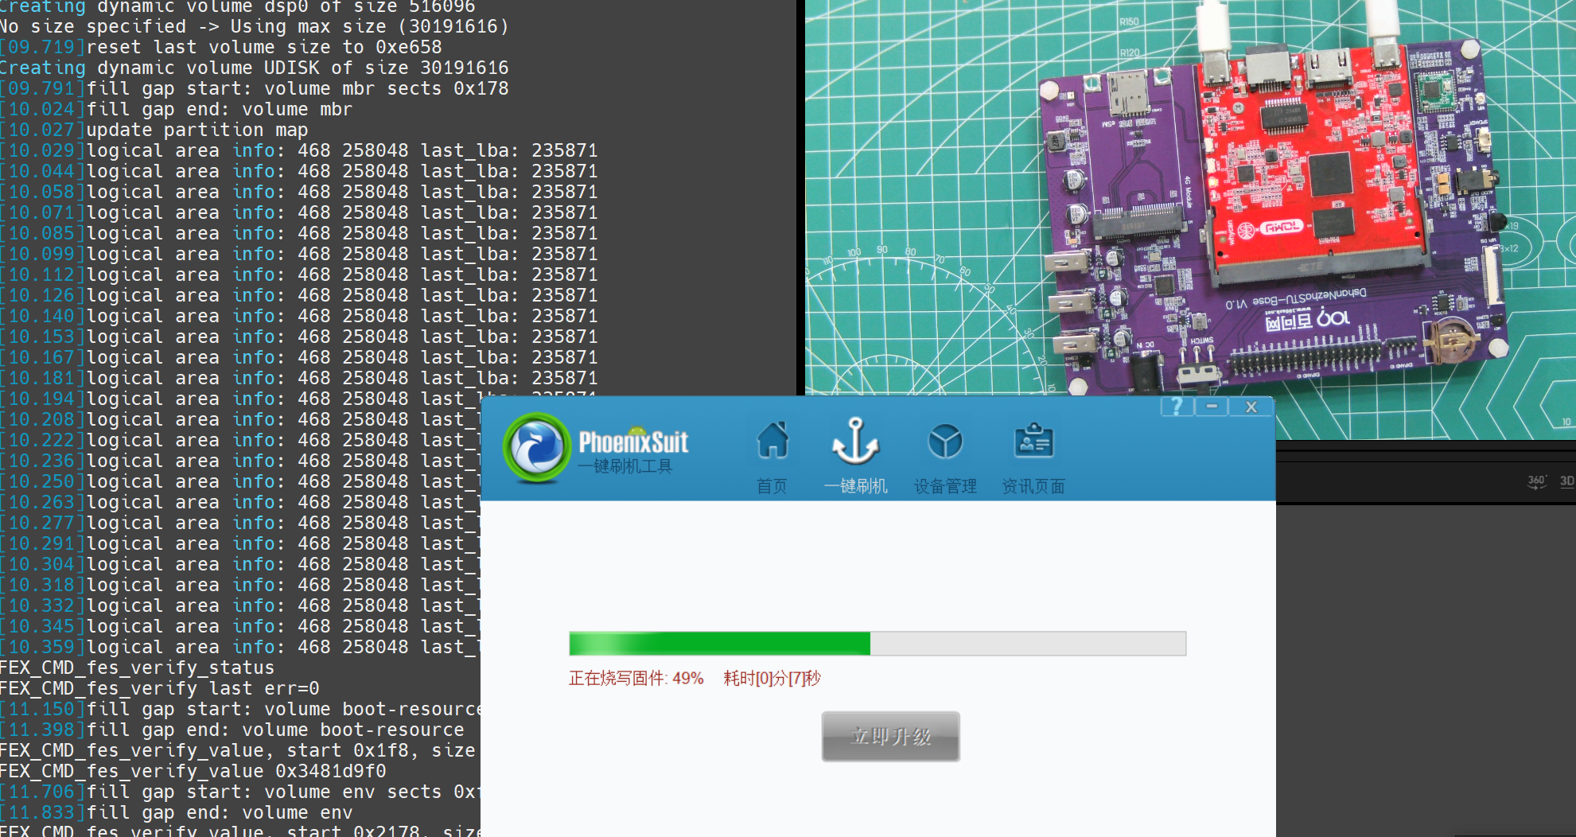Click terminal line 'update partition map'

click(154, 130)
